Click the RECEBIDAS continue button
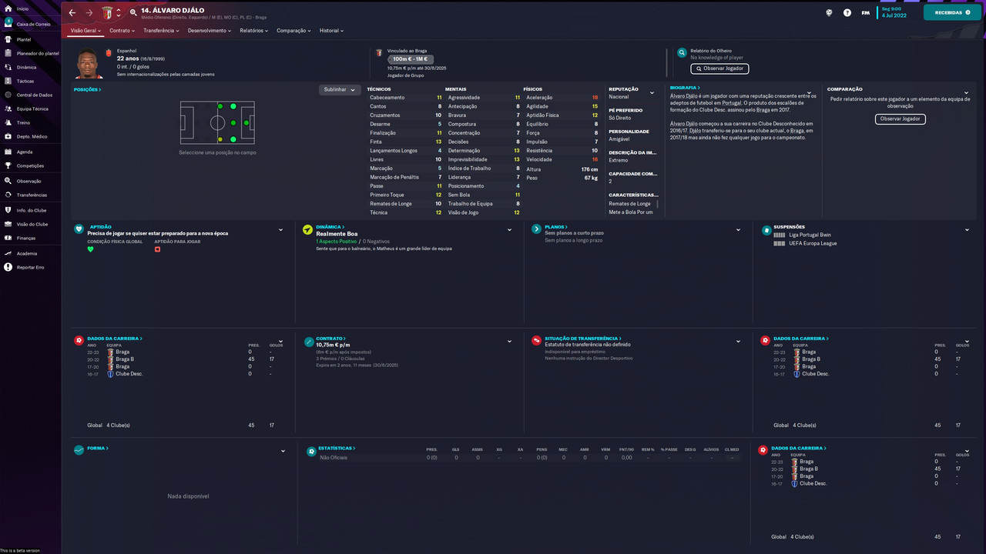Screen dimensions: 986x554 pyautogui.click(x=952, y=12)
